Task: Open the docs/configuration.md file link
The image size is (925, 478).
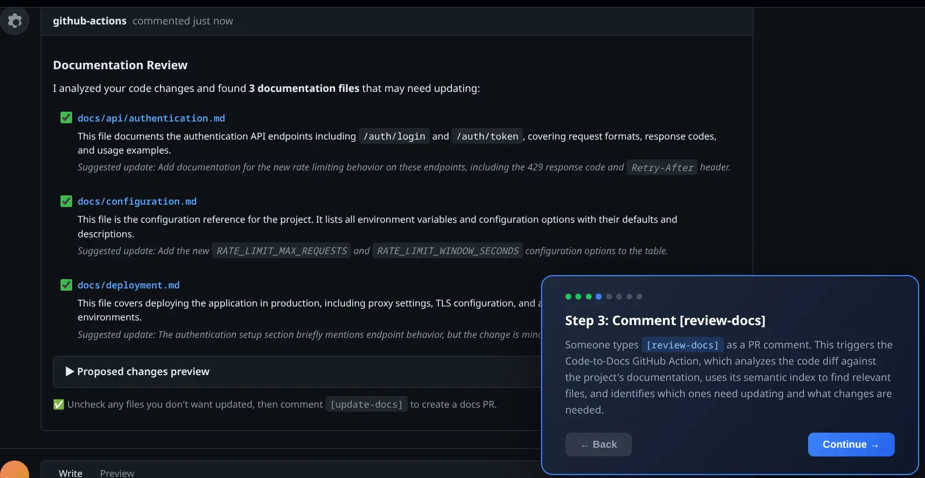Action: click(x=137, y=201)
